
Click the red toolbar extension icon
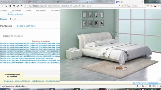pos(155,6)
